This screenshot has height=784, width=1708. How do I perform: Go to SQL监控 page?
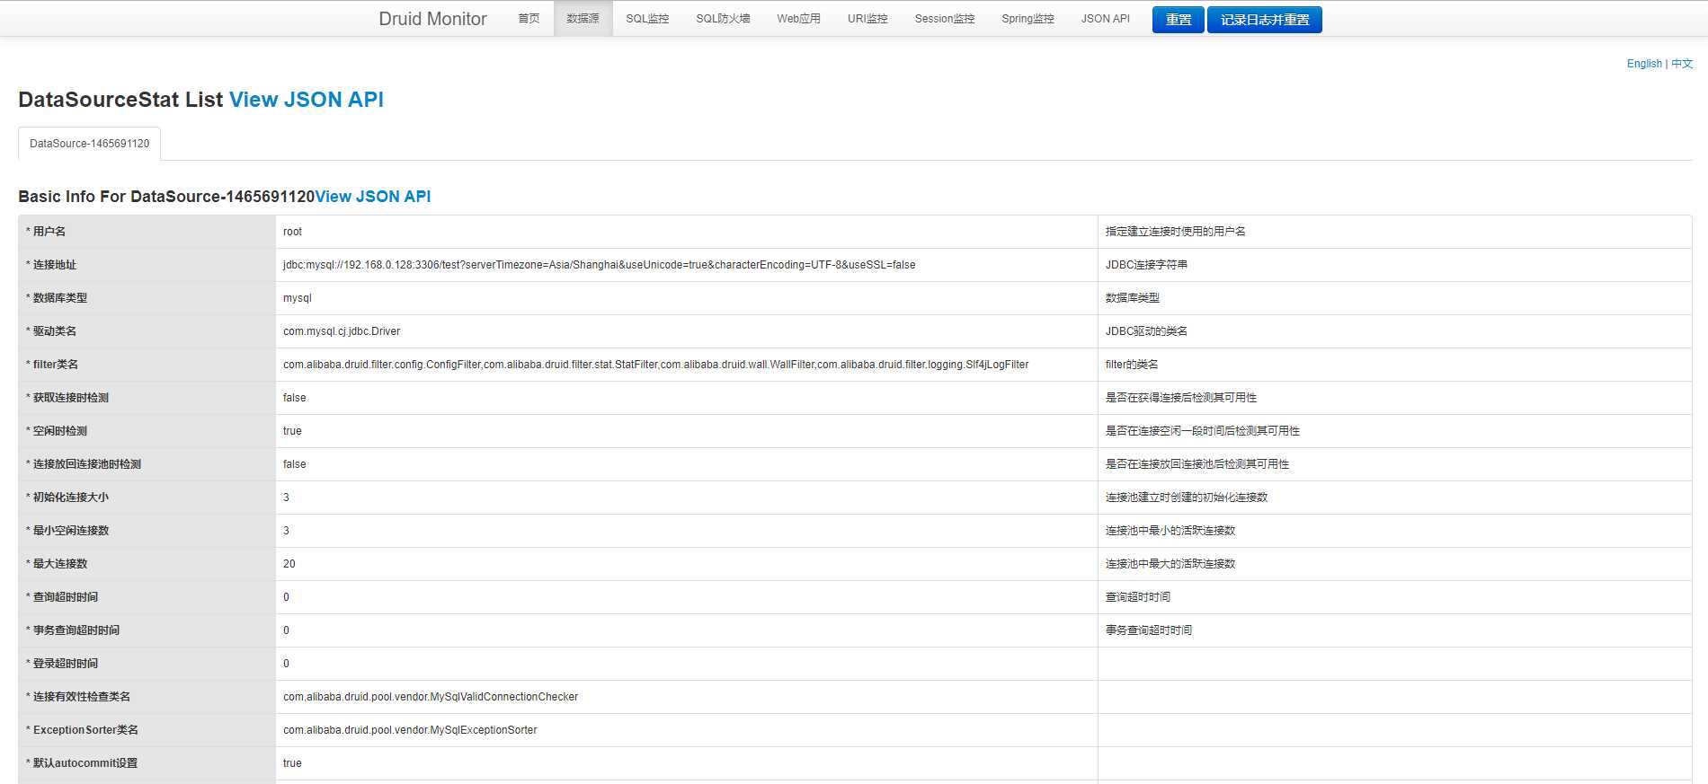point(647,19)
